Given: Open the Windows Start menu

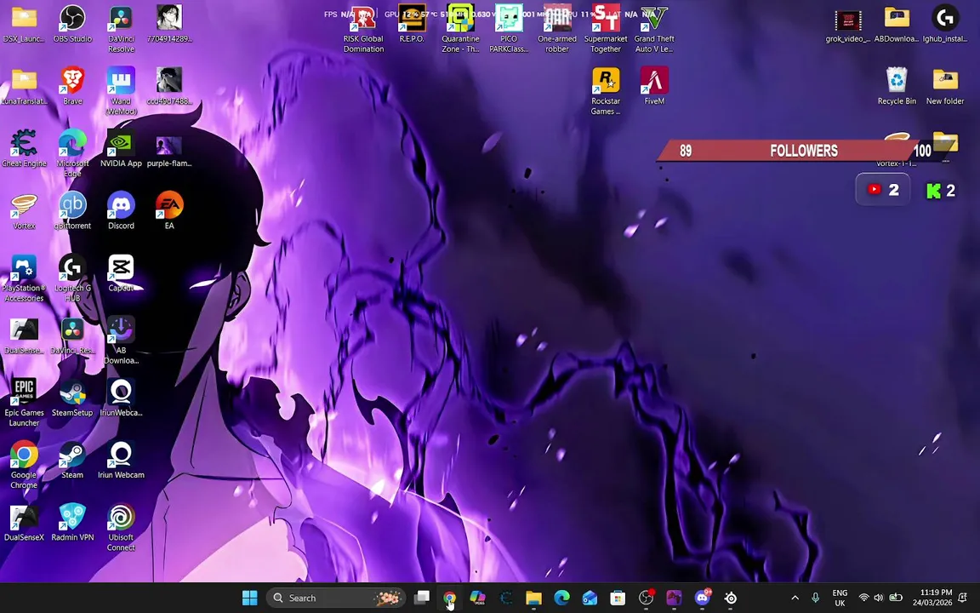Looking at the screenshot, I should (249, 598).
